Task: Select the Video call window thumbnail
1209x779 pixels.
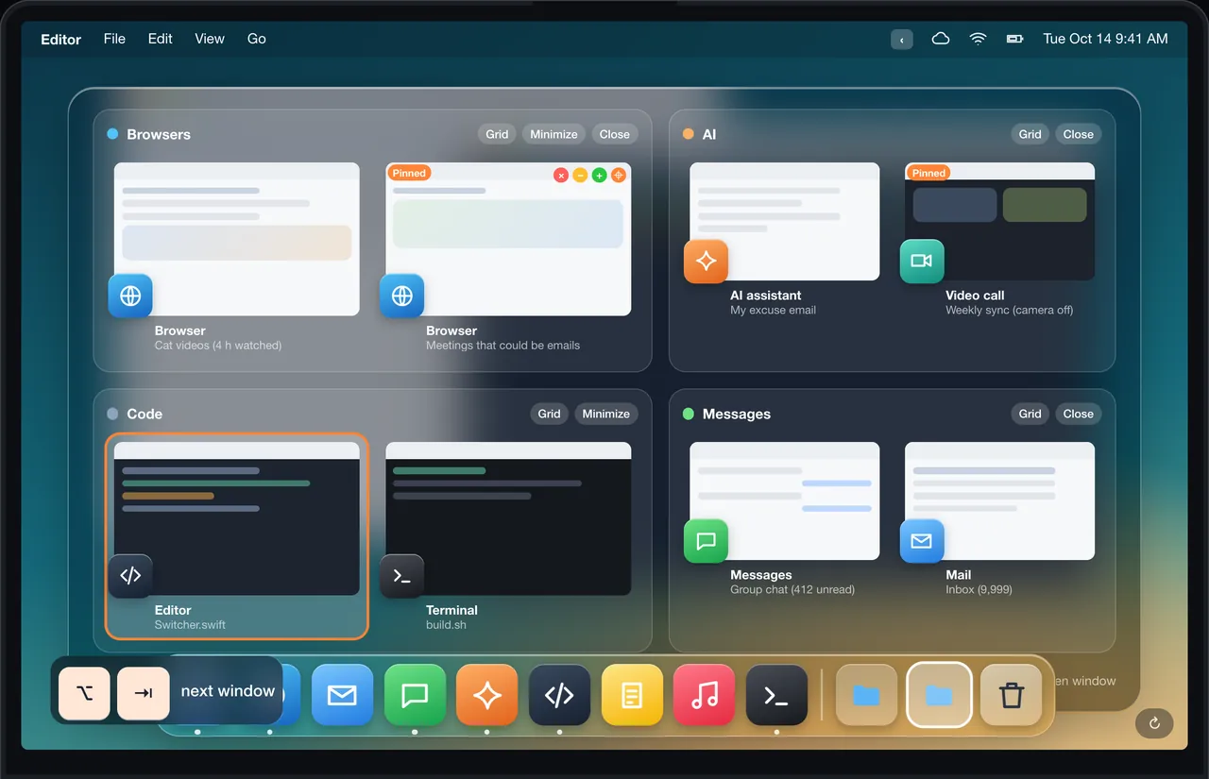Action: click(1000, 221)
